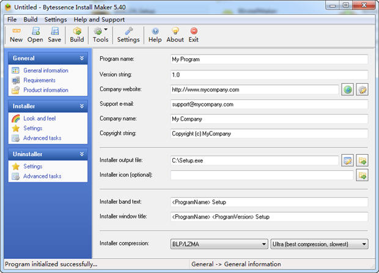Open the Help and Support menu
The width and height of the screenshot is (379, 273).
98,20
